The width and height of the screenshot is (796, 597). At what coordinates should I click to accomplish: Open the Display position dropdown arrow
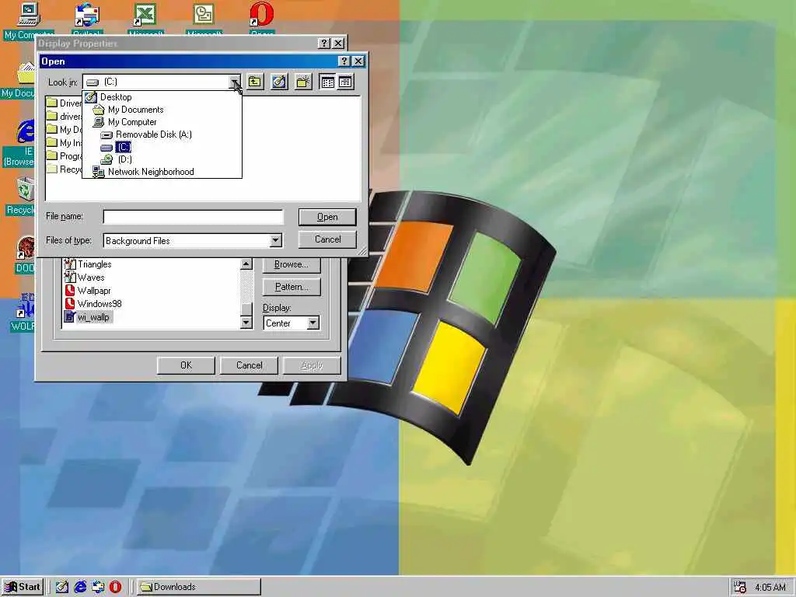coord(313,323)
